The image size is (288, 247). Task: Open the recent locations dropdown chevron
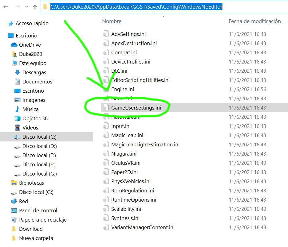coord(26,7)
